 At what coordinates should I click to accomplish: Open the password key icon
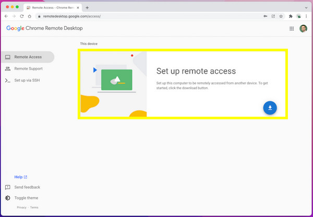tap(266, 16)
